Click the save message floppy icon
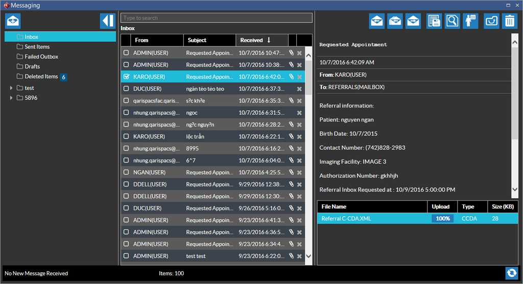Image resolution: width=523 pixels, height=284 pixels. 434,21
